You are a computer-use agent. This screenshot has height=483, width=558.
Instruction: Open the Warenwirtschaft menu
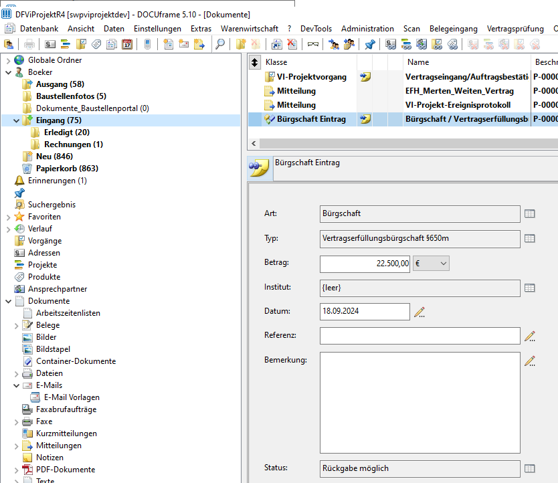[250, 29]
